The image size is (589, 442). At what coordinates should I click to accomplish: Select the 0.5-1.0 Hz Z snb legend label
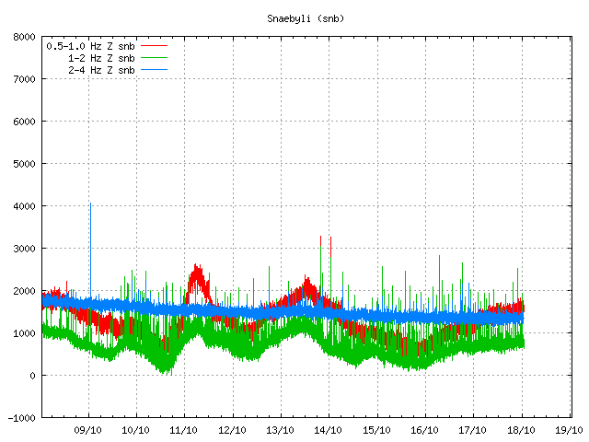click(90, 46)
